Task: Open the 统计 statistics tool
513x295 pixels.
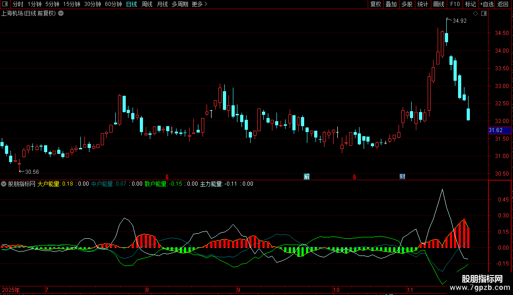Action: [422, 4]
